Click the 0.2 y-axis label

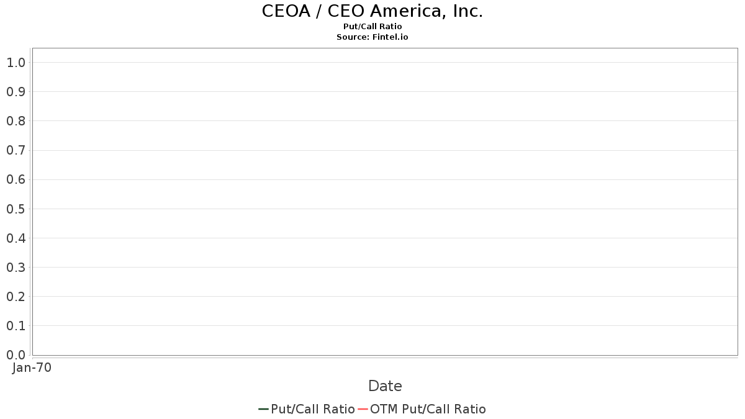(x=16, y=297)
